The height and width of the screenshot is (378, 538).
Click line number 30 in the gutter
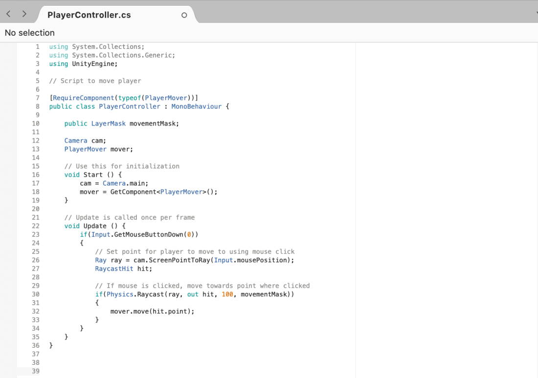[x=36, y=294]
